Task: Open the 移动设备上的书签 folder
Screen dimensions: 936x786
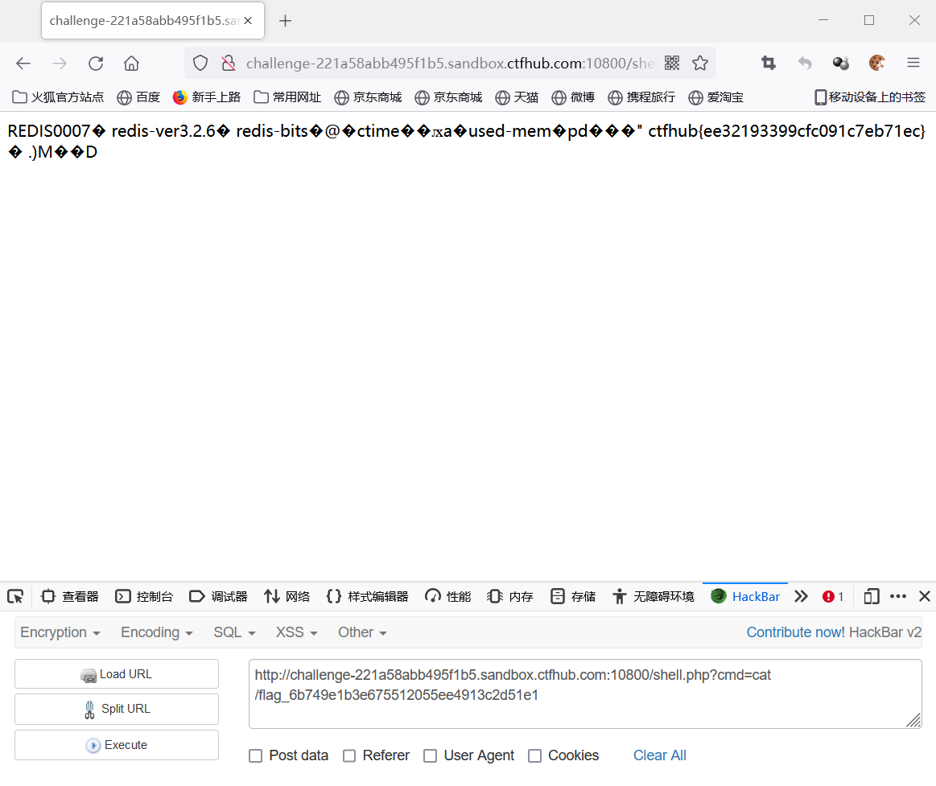Action: (x=870, y=97)
